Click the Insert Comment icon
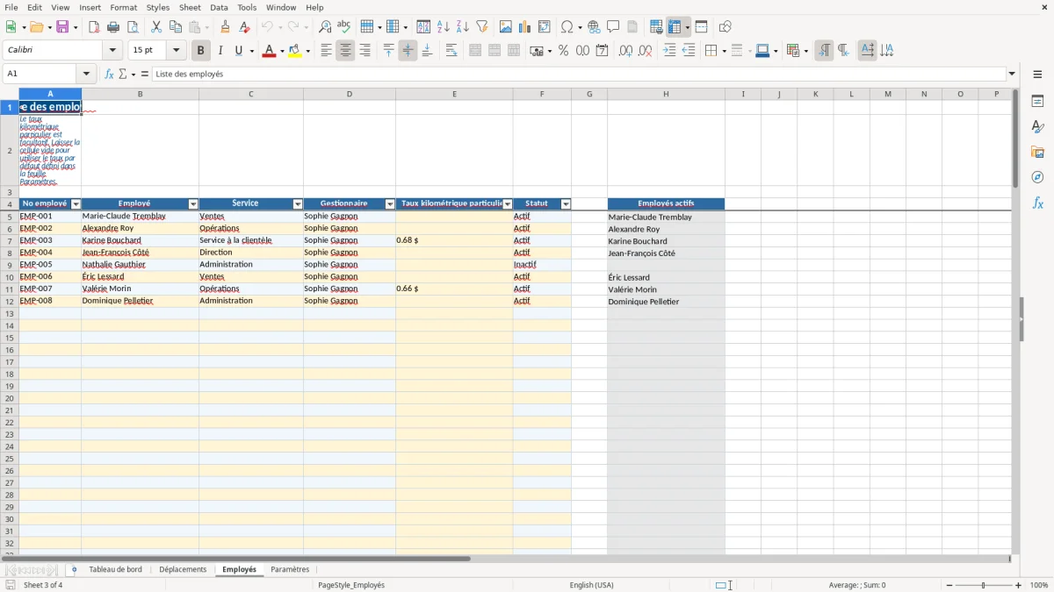The height and width of the screenshot is (592, 1054). point(613,27)
